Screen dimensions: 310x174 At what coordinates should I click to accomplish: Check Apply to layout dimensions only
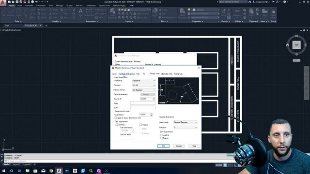(x=116, y=118)
